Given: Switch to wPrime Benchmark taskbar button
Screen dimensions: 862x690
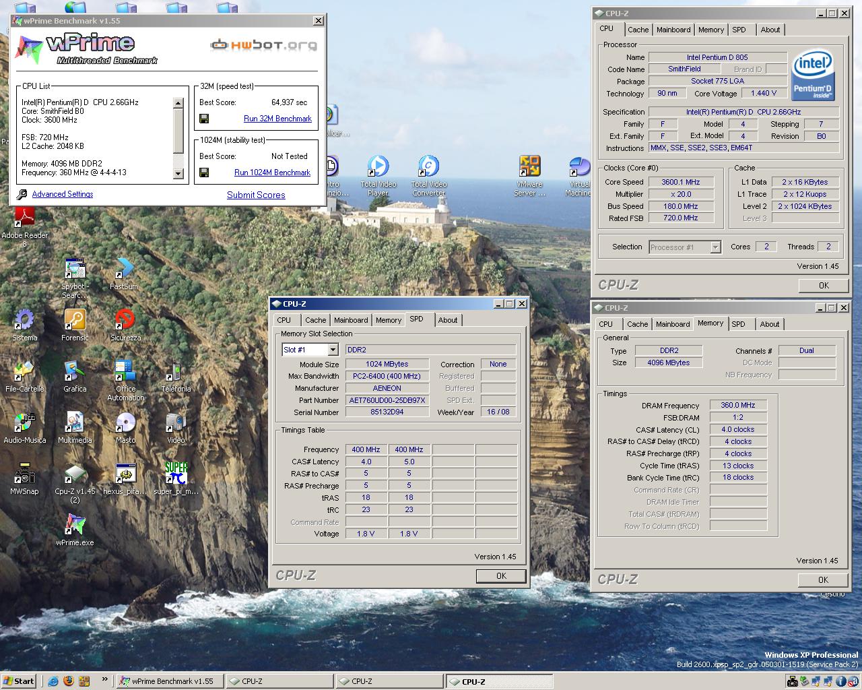Looking at the screenshot, I should tap(169, 681).
